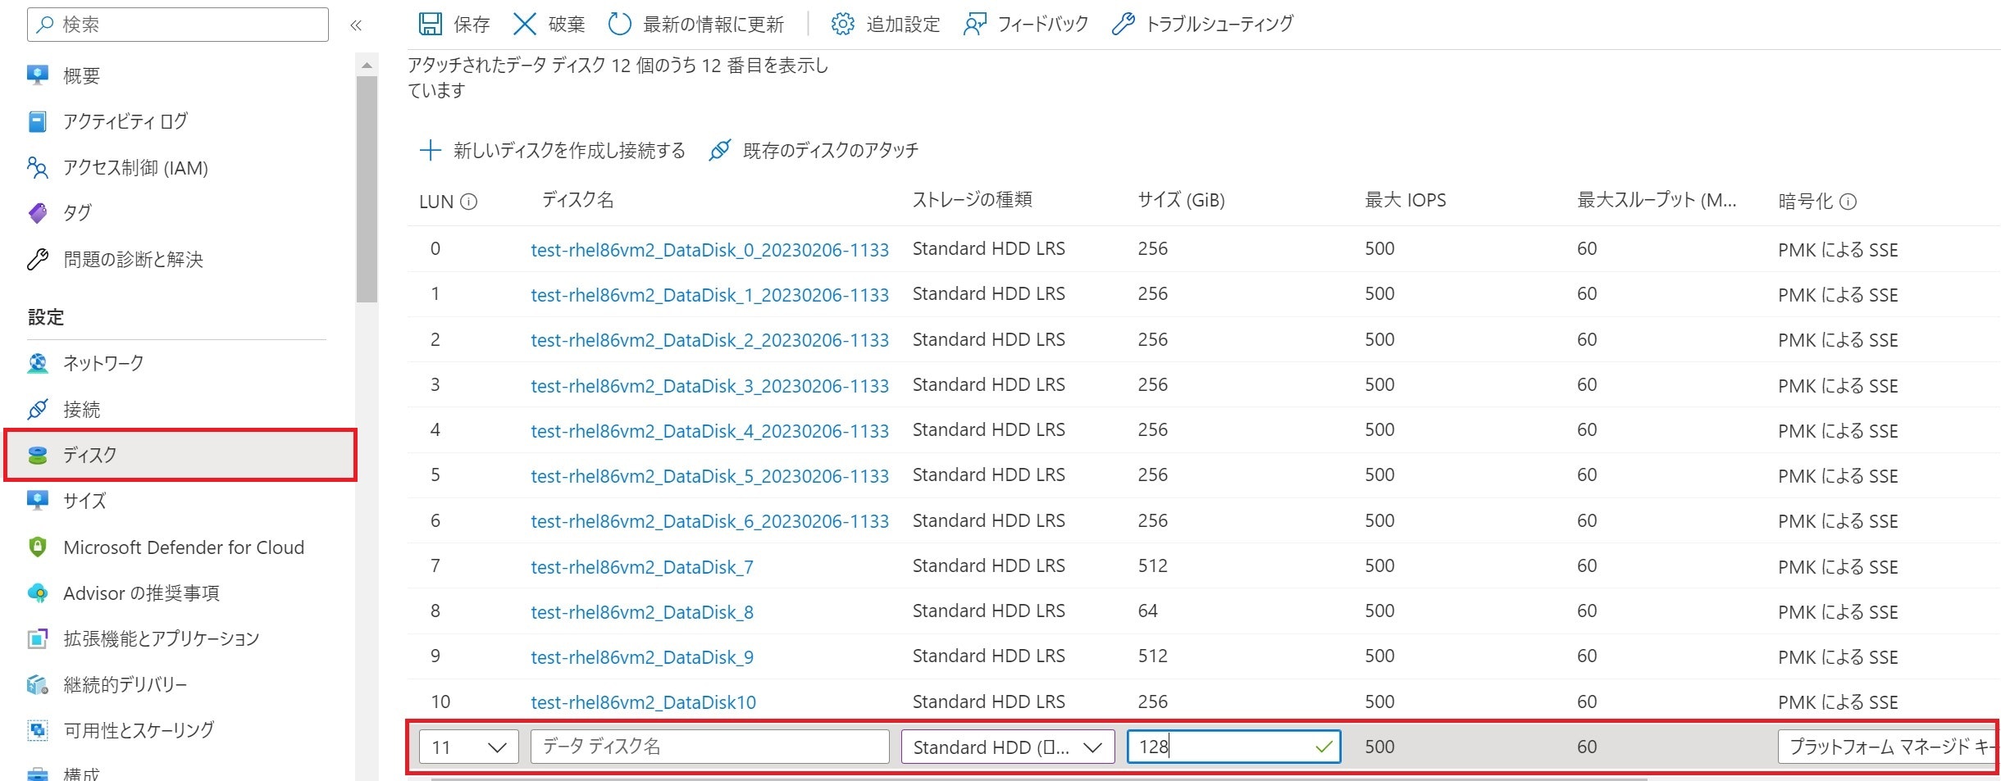Image resolution: width=2001 pixels, height=781 pixels.
Task: Click the 破棄 discard X icon
Action: [524, 24]
